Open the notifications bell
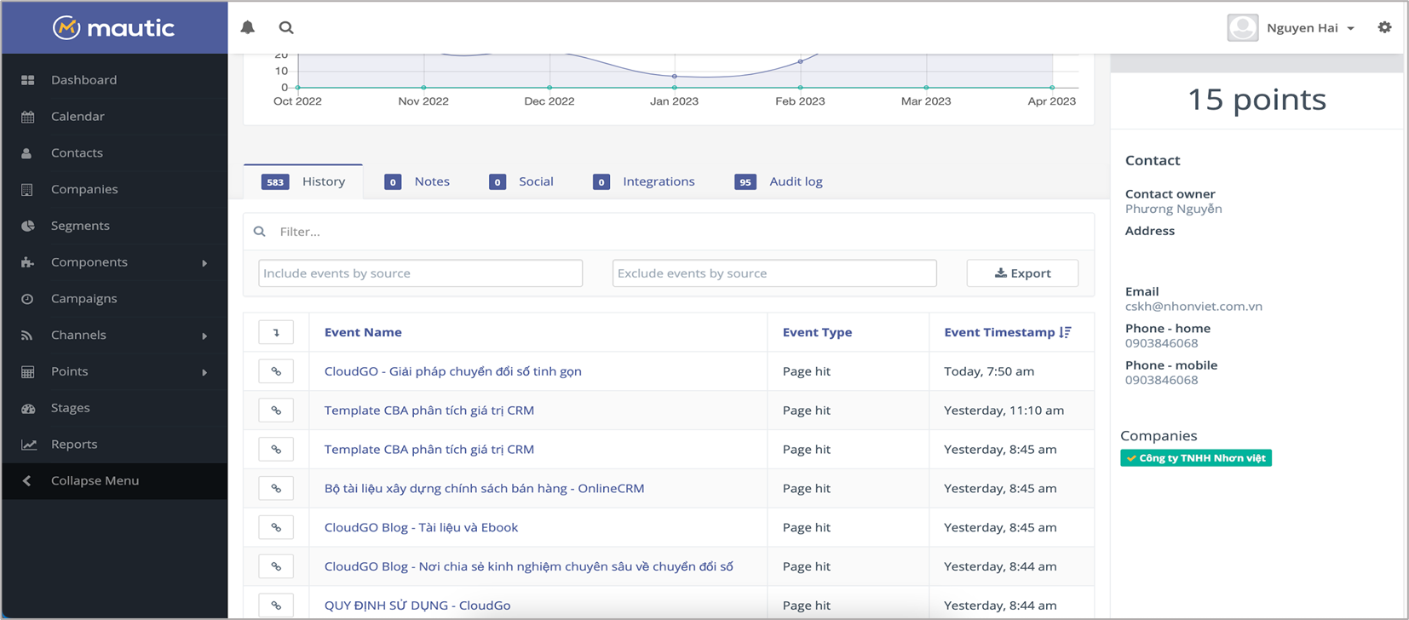The image size is (1409, 620). [x=248, y=27]
